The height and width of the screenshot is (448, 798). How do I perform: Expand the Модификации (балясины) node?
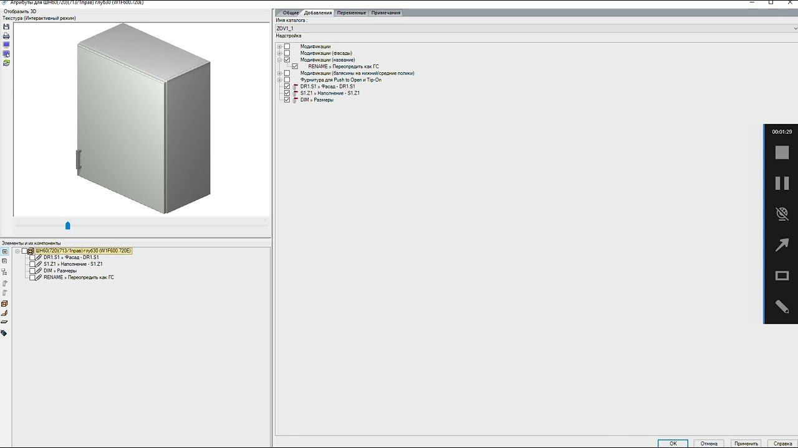coord(279,73)
